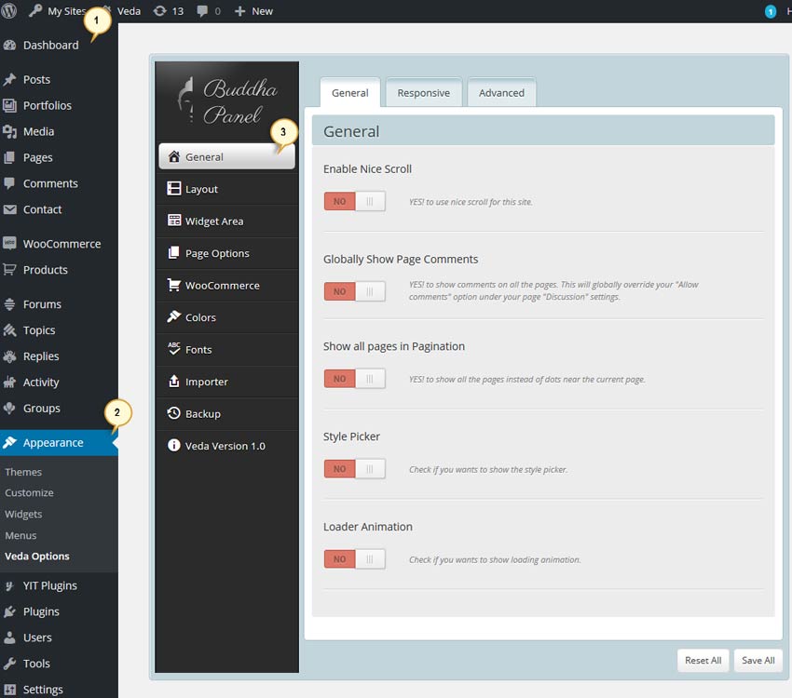This screenshot has width=792, height=698.
Task: Click the Reset All button
Action: pyautogui.click(x=703, y=660)
